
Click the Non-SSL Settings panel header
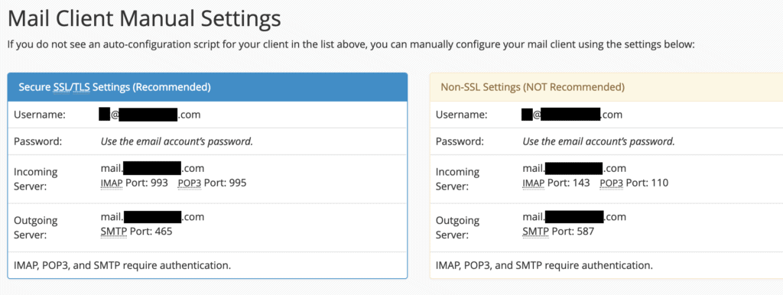606,87
